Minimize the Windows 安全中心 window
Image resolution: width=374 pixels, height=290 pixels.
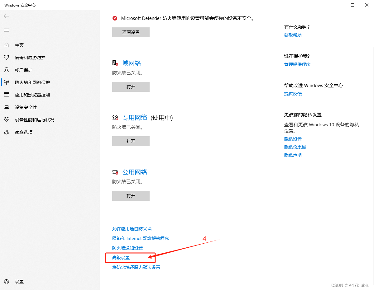click(x=338, y=5)
